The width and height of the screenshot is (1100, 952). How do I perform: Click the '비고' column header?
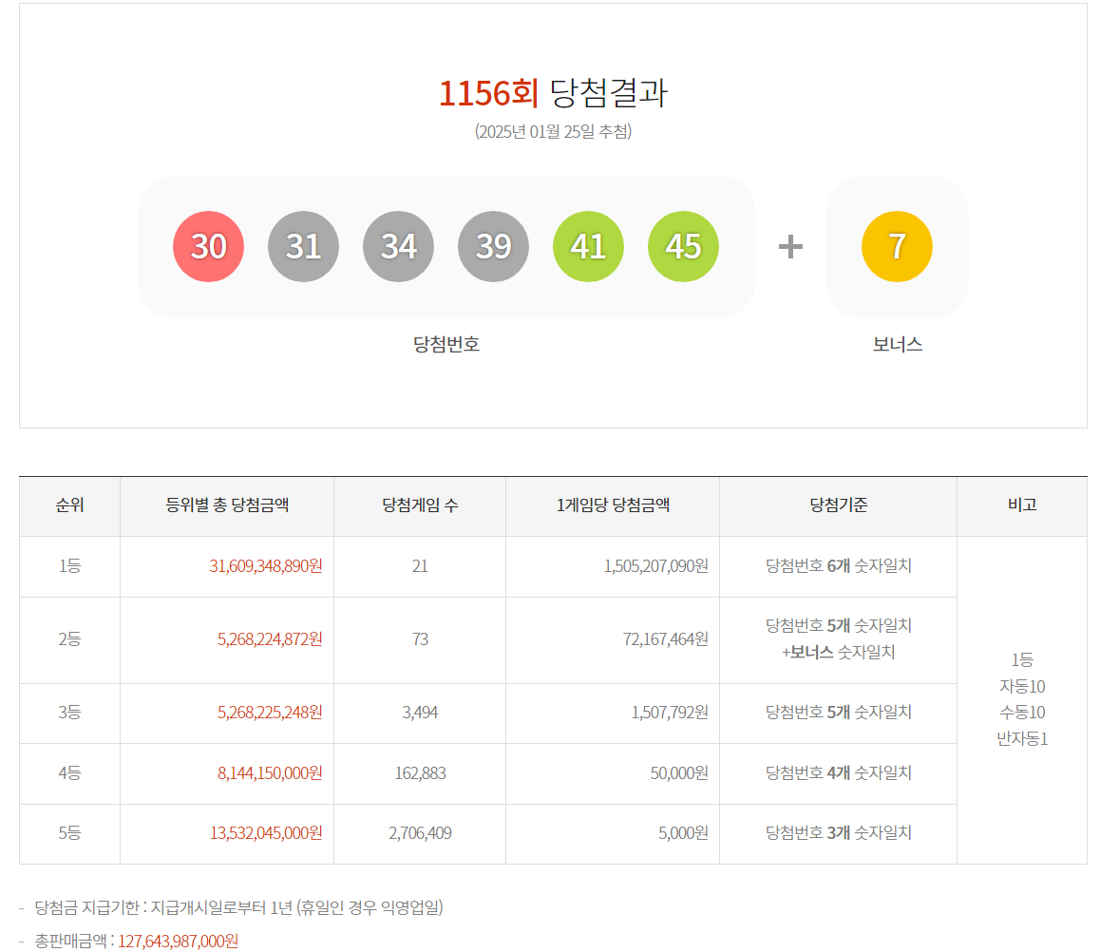tap(1022, 505)
